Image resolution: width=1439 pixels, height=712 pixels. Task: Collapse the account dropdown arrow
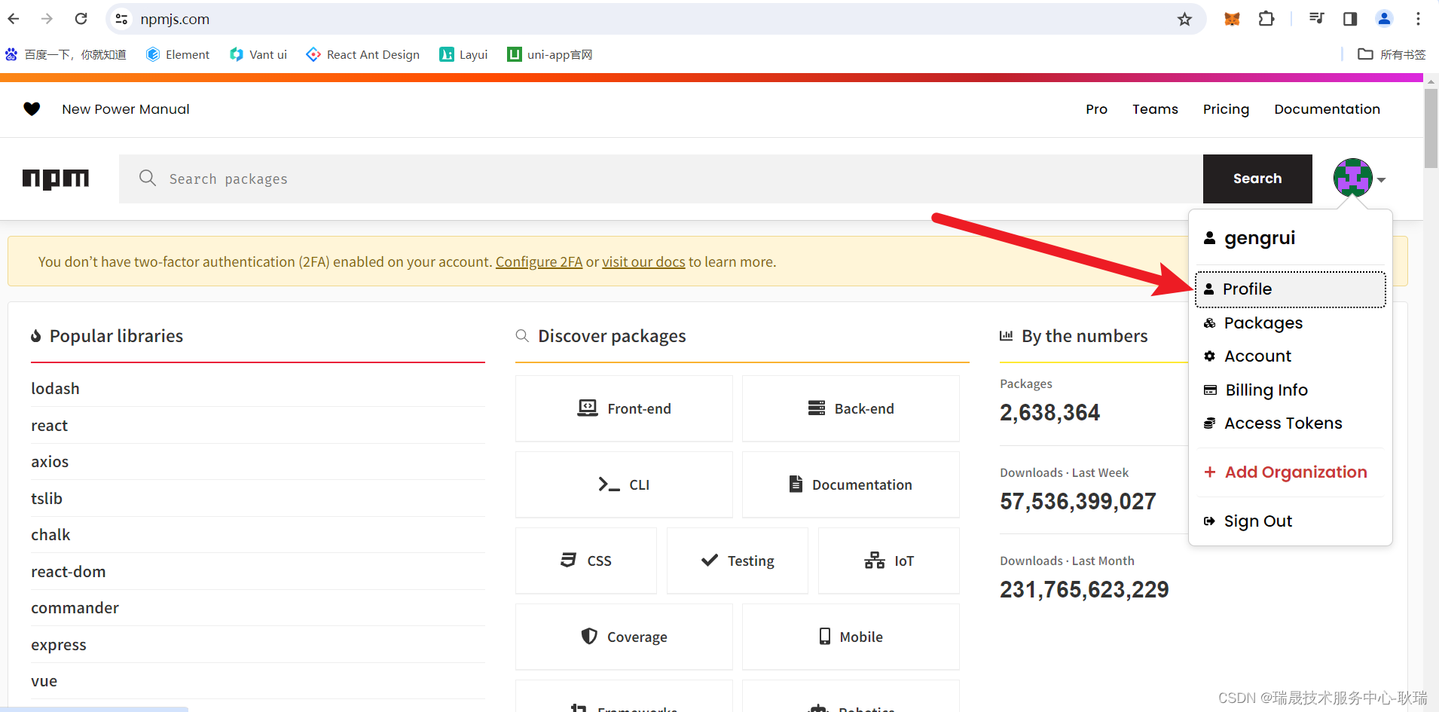pyautogui.click(x=1382, y=180)
